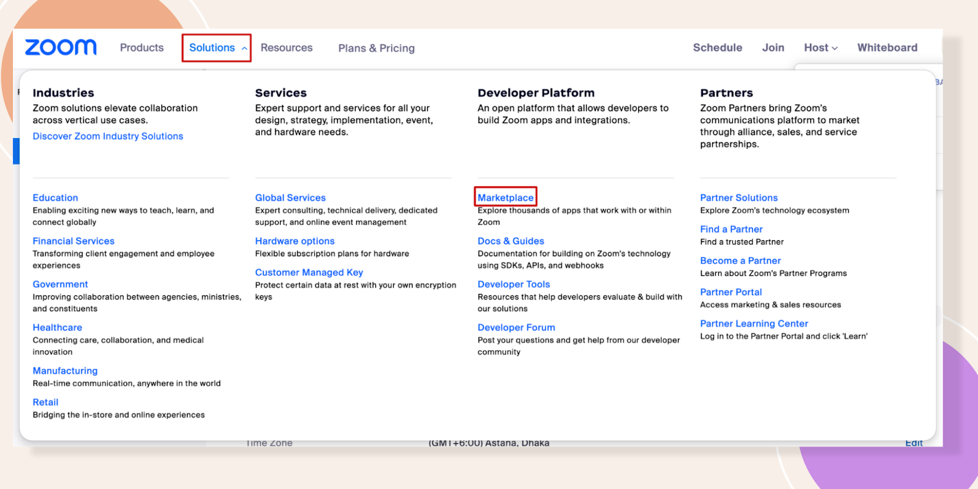Click Join in the top bar

click(773, 48)
